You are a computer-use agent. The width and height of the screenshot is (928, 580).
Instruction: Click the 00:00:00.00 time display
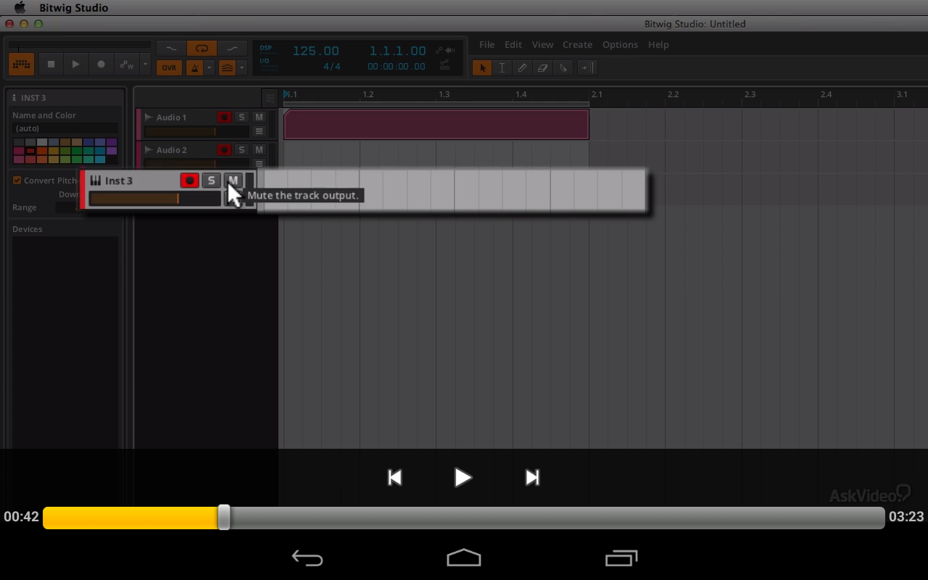click(397, 67)
